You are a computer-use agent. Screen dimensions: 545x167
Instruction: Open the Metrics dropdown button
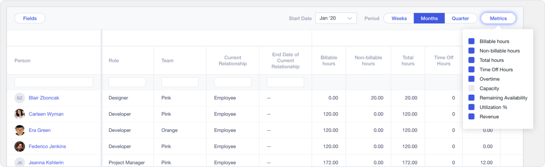(x=498, y=18)
